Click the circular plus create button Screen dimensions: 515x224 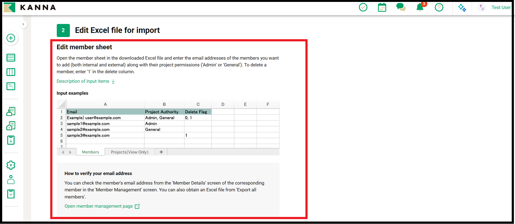click(x=11, y=38)
